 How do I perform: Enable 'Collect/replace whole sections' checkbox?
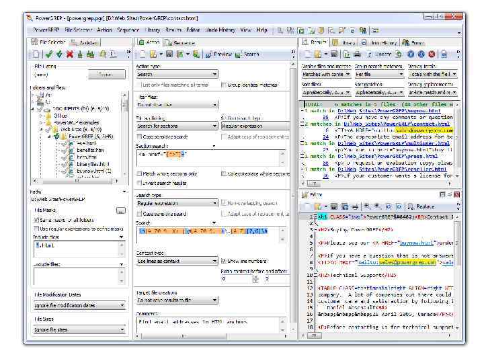pos(224,173)
